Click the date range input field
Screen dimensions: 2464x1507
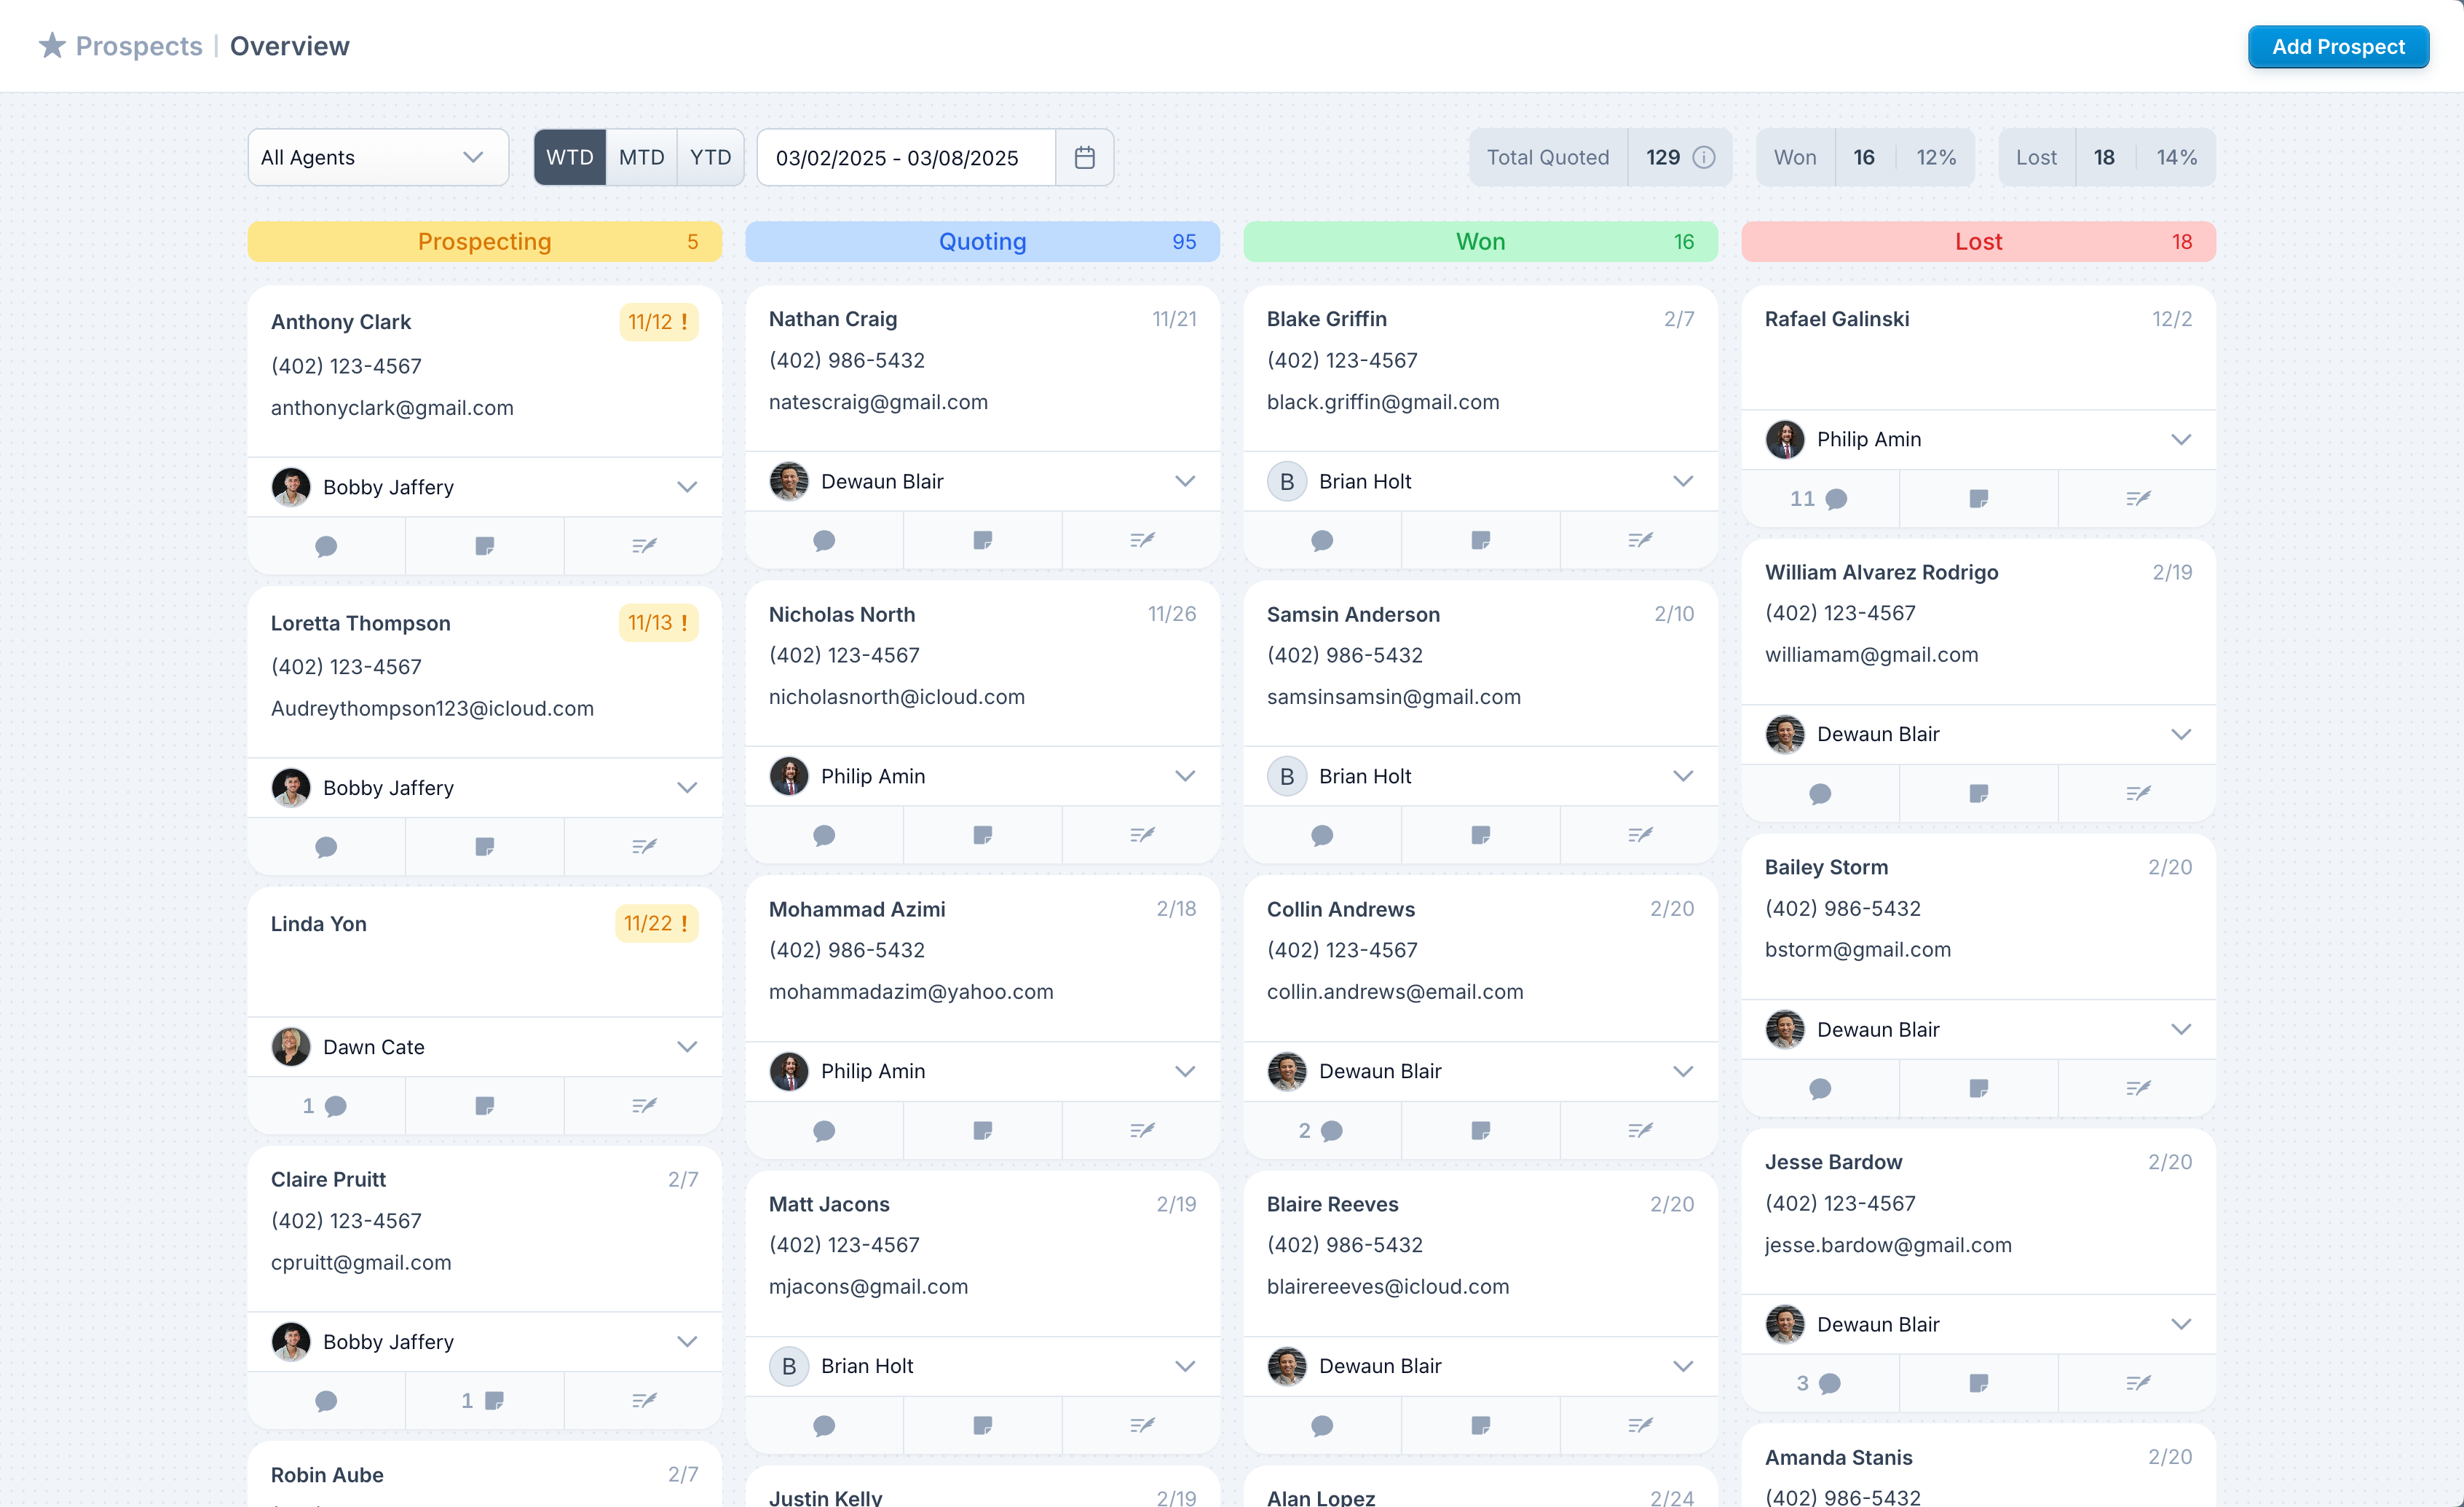(x=906, y=157)
